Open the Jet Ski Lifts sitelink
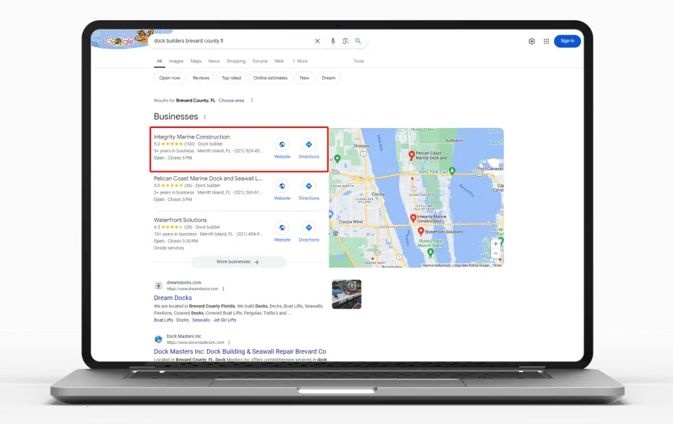Viewport: 673px width, 424px height. 225,320
